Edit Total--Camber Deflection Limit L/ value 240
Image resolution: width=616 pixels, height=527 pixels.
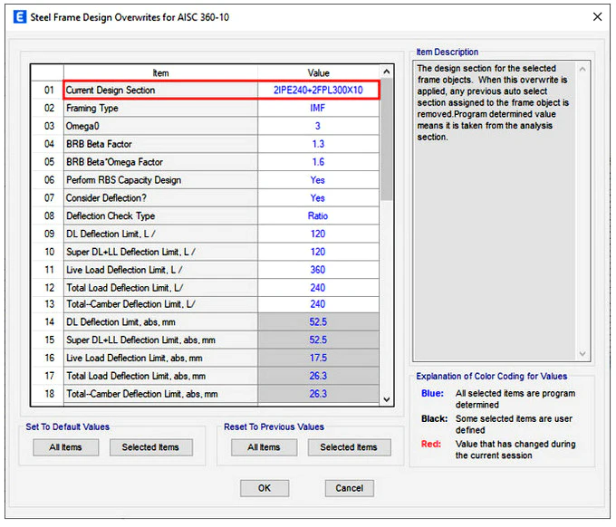(x=318, y=304)
